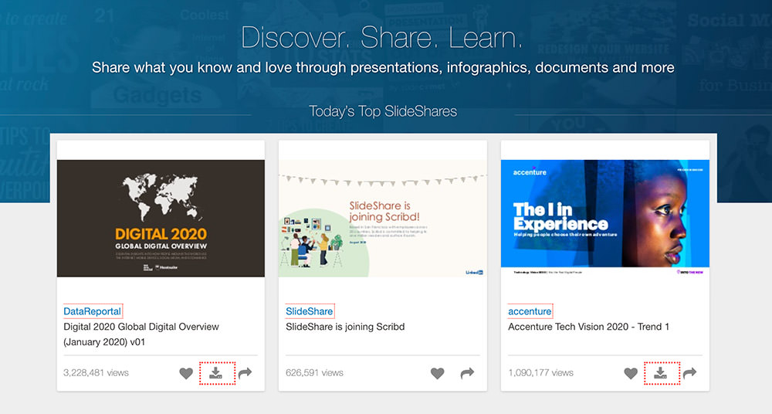Like the SlideShare is joining Scribd slideshow
Image resolution: width=772 pixels, height=414 pixels.
[438, 373]
